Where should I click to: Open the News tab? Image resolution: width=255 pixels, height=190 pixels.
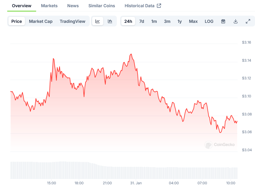click(73, 6)
